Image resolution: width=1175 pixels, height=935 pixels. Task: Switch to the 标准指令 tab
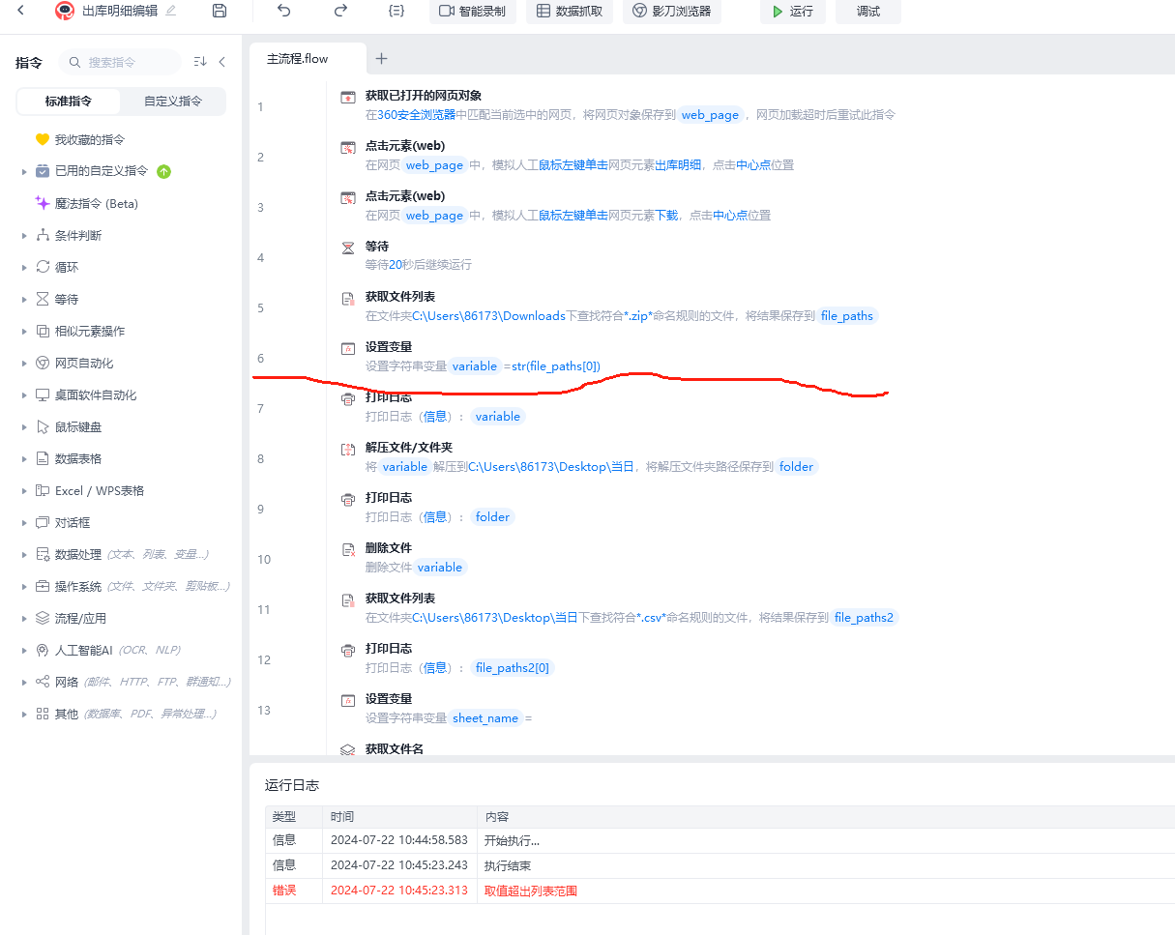click(69, 101)
